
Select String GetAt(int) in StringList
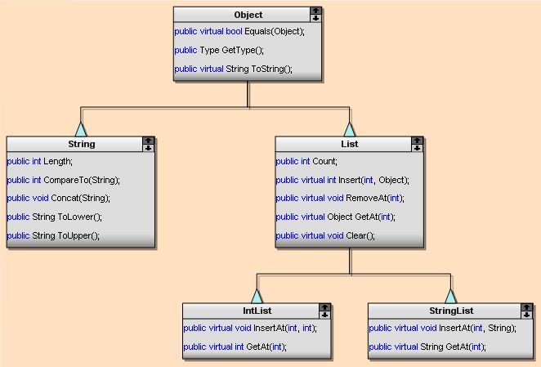427,347
